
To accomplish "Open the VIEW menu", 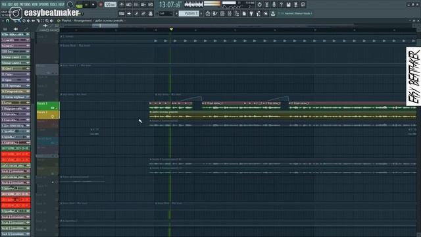I will tap(35, 5).
